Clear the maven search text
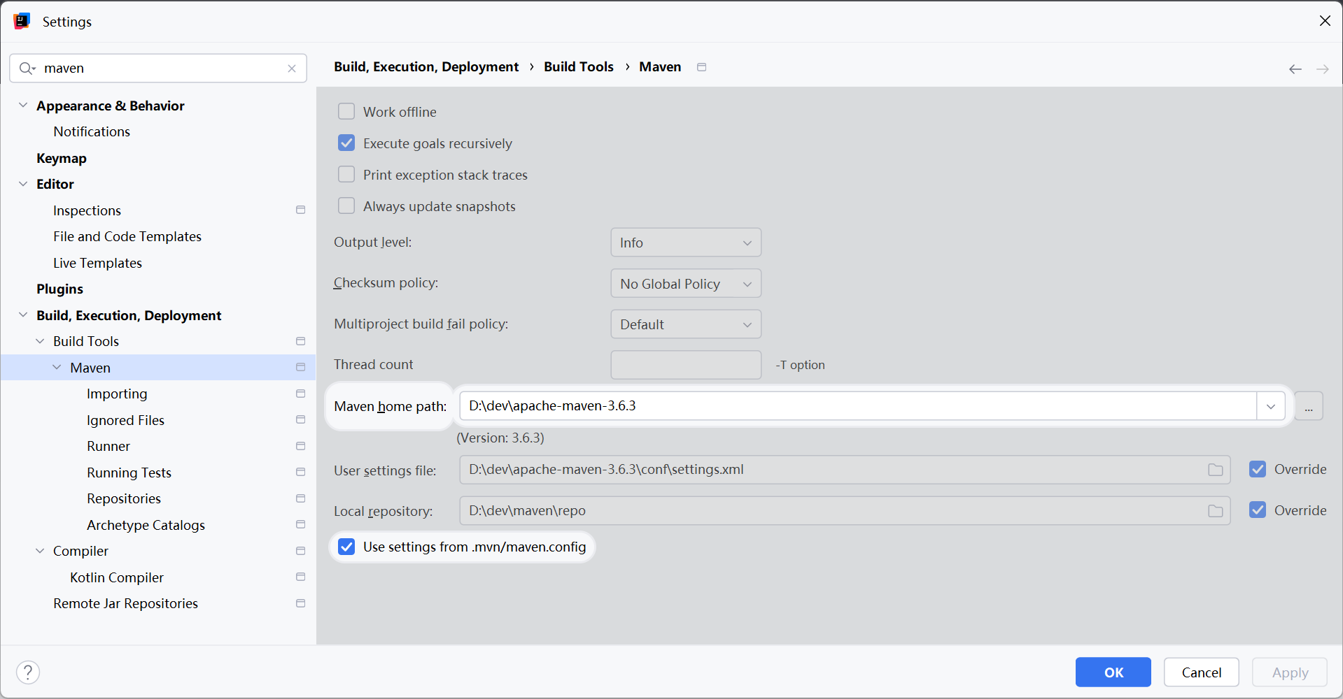This screenshot has height=699, width=1343. tap(292, 69)
